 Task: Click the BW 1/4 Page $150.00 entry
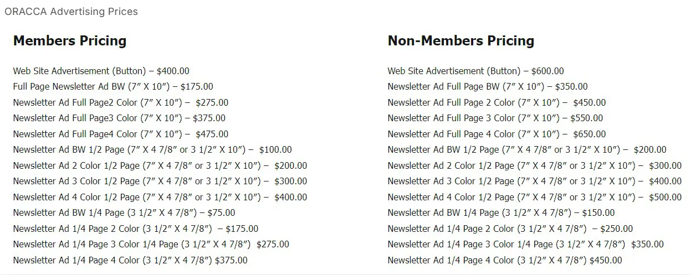pyautogui.click(x=501, y=213)
